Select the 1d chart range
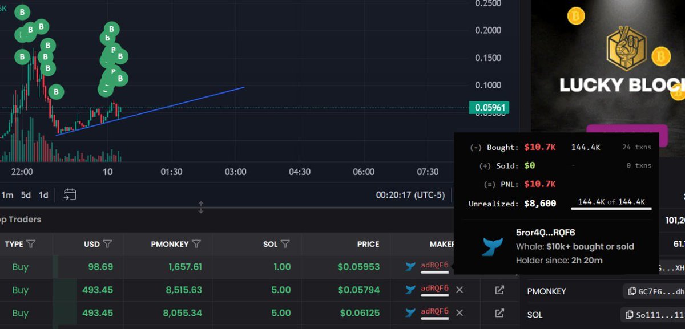685x329 pixels. (43, 195)
